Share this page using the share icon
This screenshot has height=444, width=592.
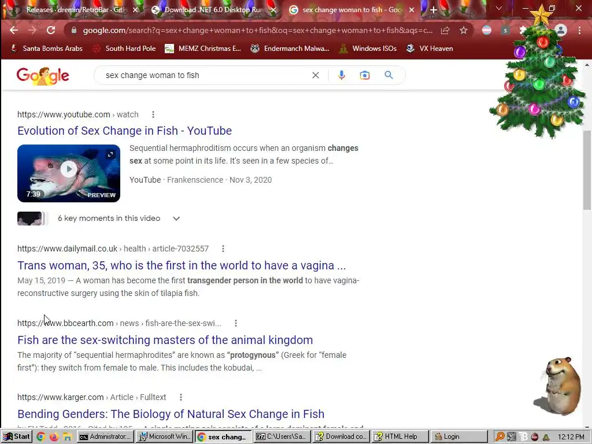[445, 30]
